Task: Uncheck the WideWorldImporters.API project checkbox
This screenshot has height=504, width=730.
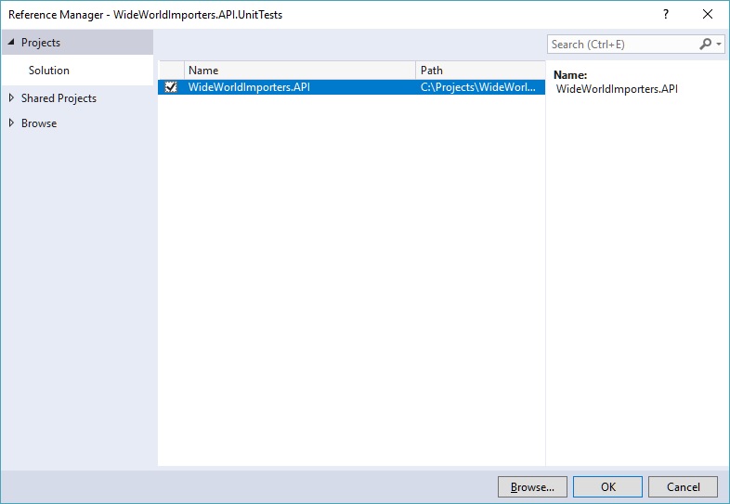Action: pos(170,87)
